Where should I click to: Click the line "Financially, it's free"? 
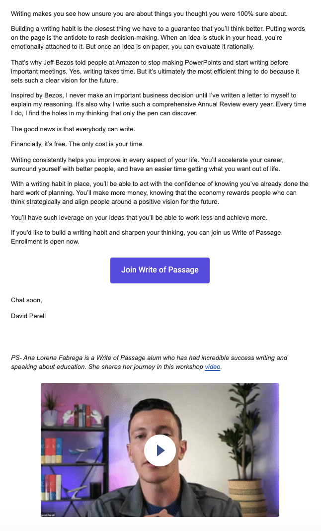click(x=77, y=144)
